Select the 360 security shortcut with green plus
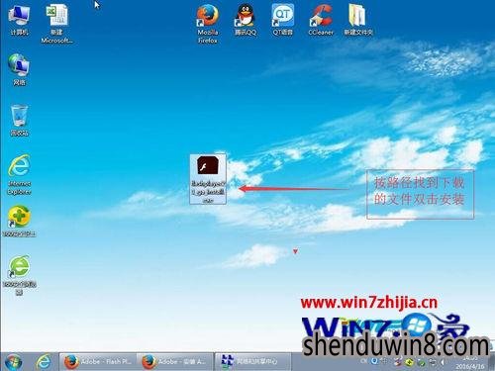 coord(19,221)
